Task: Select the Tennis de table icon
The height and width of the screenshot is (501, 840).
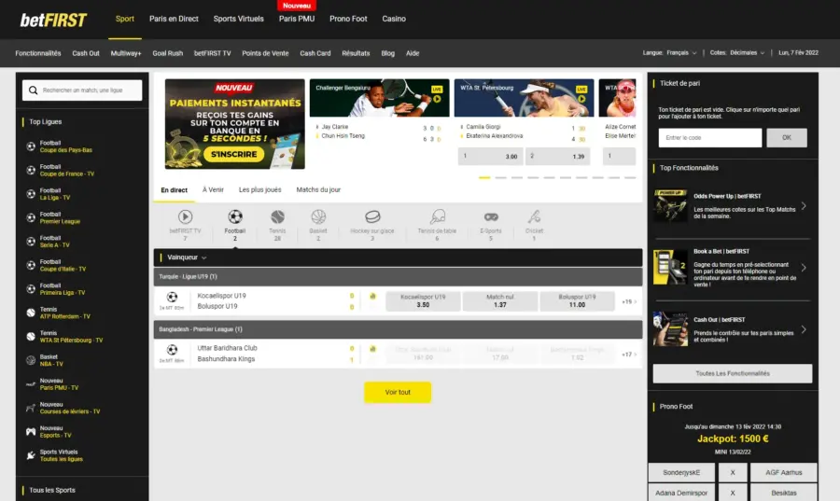Action: pos(437,216)
